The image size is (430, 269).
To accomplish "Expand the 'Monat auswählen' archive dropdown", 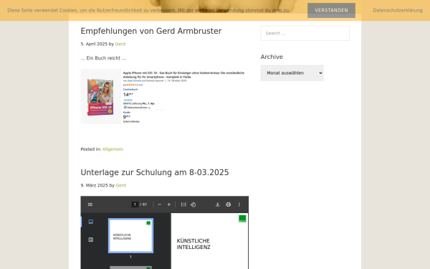I will [292, 73].
